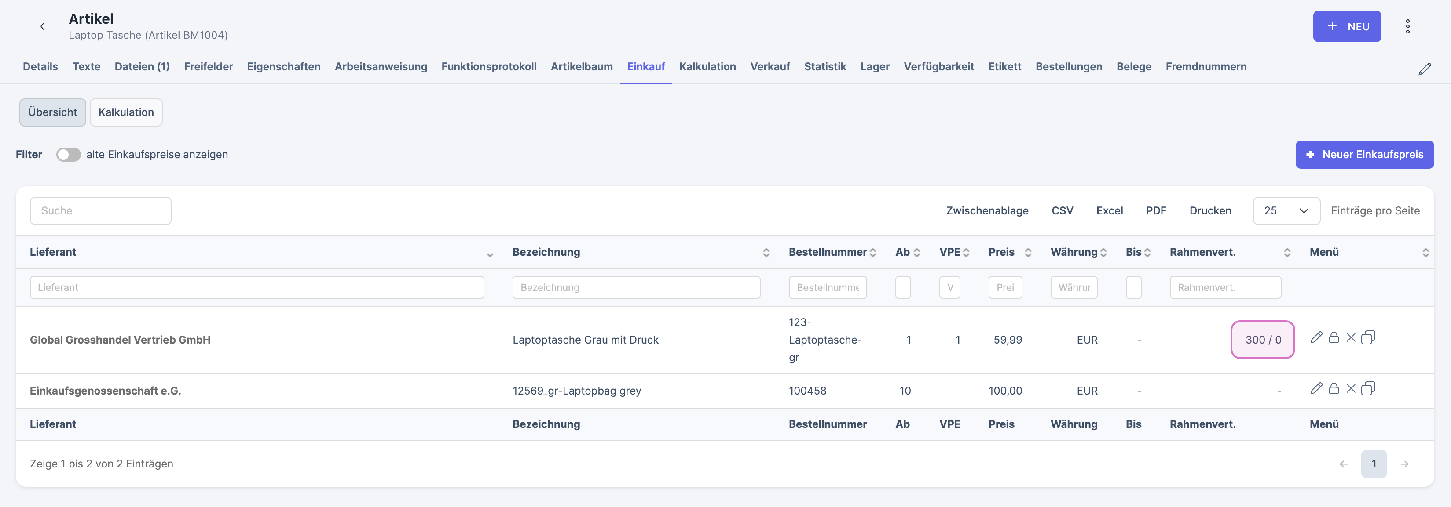Toggle alte Einkaufspreise anzeigen switch

[68, 155]
